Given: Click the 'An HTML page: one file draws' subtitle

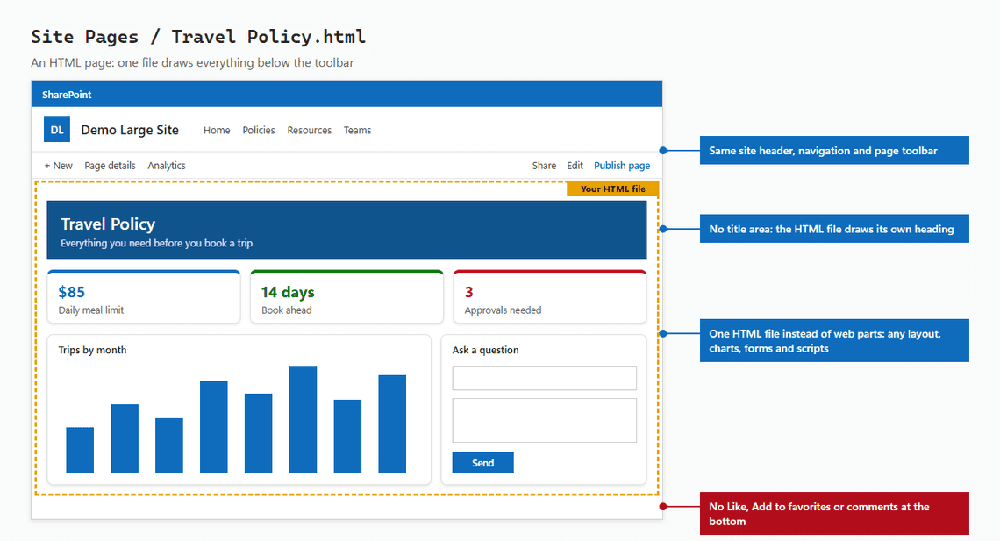Looking at the screenshot, I should point(192,62).
